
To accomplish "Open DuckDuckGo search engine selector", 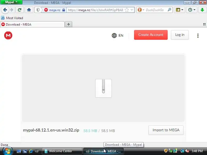I will 141,10.
